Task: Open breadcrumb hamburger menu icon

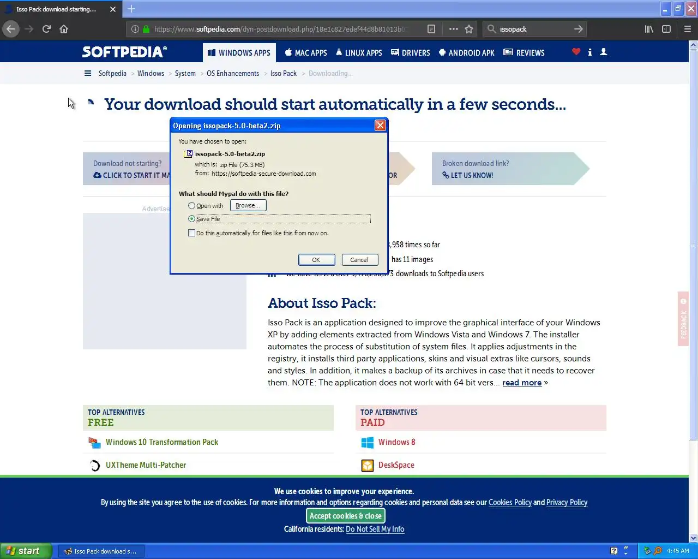Action: point(88,73)
